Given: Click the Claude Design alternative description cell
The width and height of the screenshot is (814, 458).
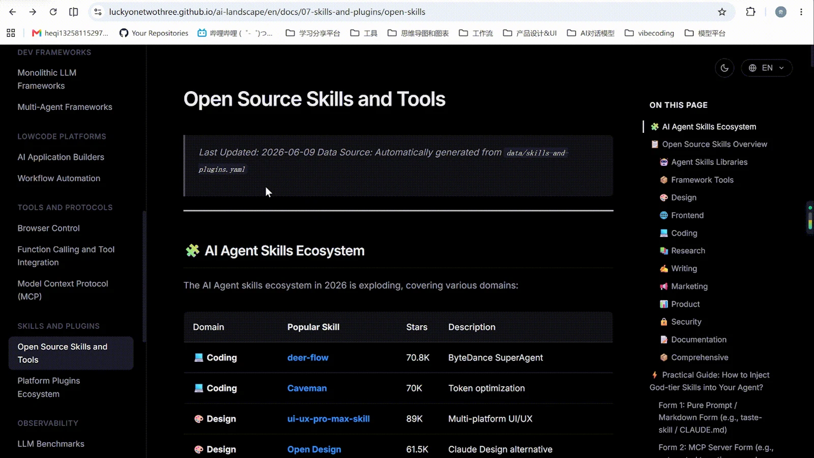Looking at the screenshot, I should pos(500,449).
